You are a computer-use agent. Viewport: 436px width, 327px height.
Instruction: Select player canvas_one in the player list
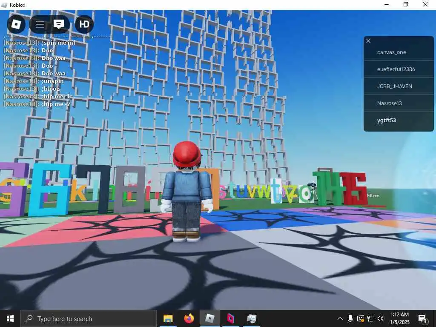coord(399,52)
